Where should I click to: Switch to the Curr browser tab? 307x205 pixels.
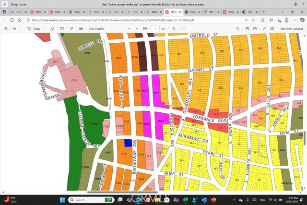pyautogui.click(x=192, y=12)
